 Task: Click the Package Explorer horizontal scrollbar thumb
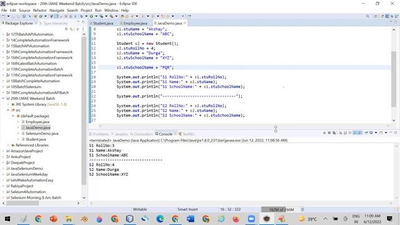pyautogui.click(x=22, y=203)
